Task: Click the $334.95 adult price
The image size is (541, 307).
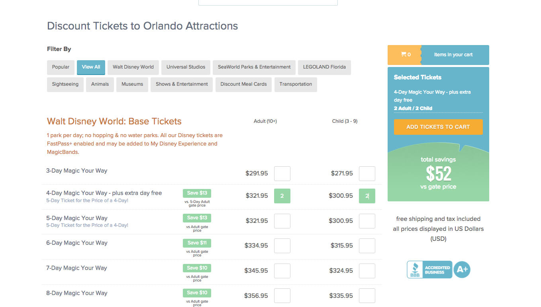Action: coord(256,246)
